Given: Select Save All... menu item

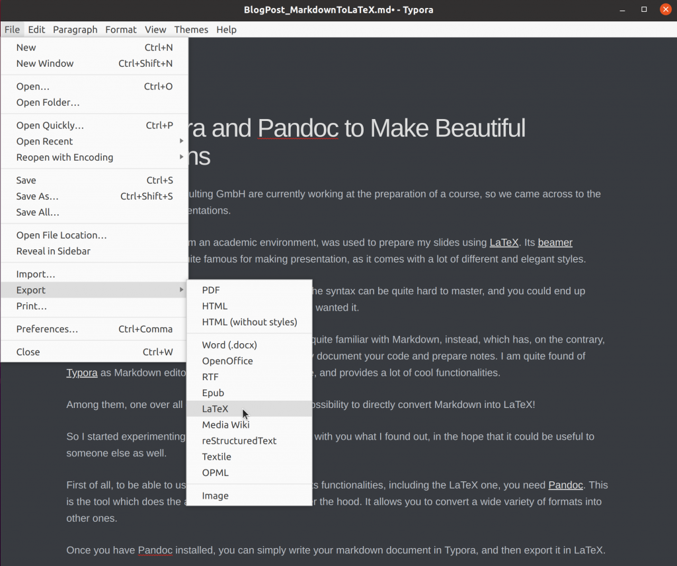Looking at the screenshot, I should point(95,212).
